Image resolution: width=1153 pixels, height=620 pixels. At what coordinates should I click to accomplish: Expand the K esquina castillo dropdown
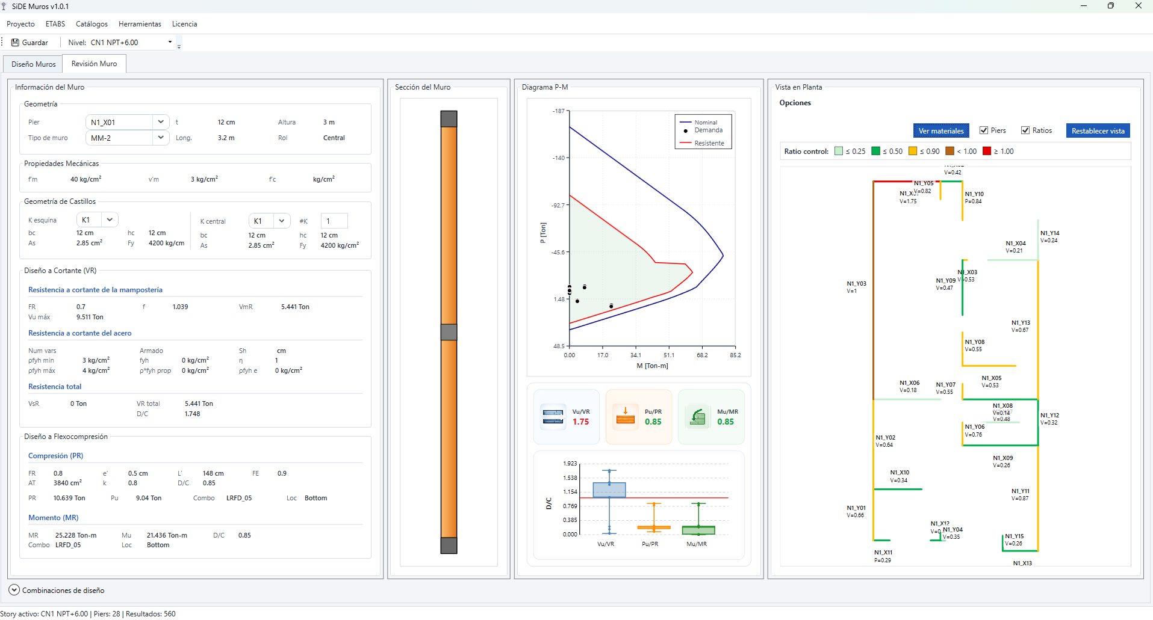[x=110, y=220]
